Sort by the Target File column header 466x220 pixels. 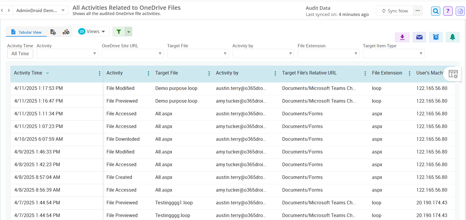coord(167,73)
